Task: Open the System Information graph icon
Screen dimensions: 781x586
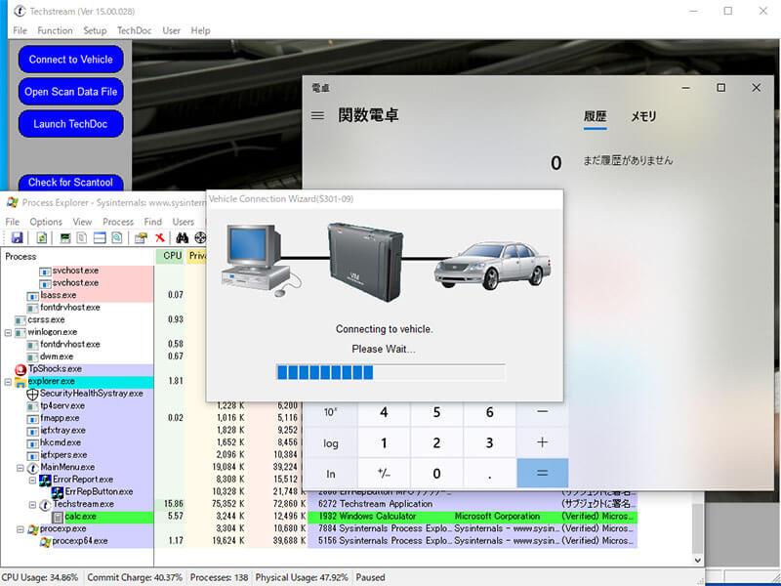Action: [65, 237]
